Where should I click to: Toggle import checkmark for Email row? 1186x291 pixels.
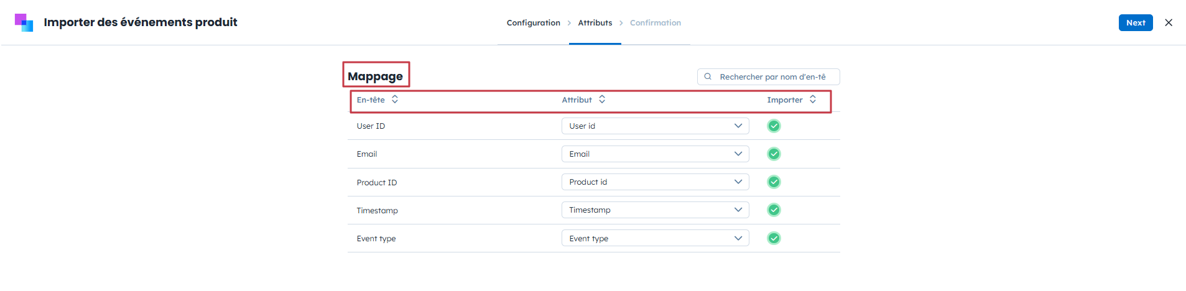tap(774, 154)
